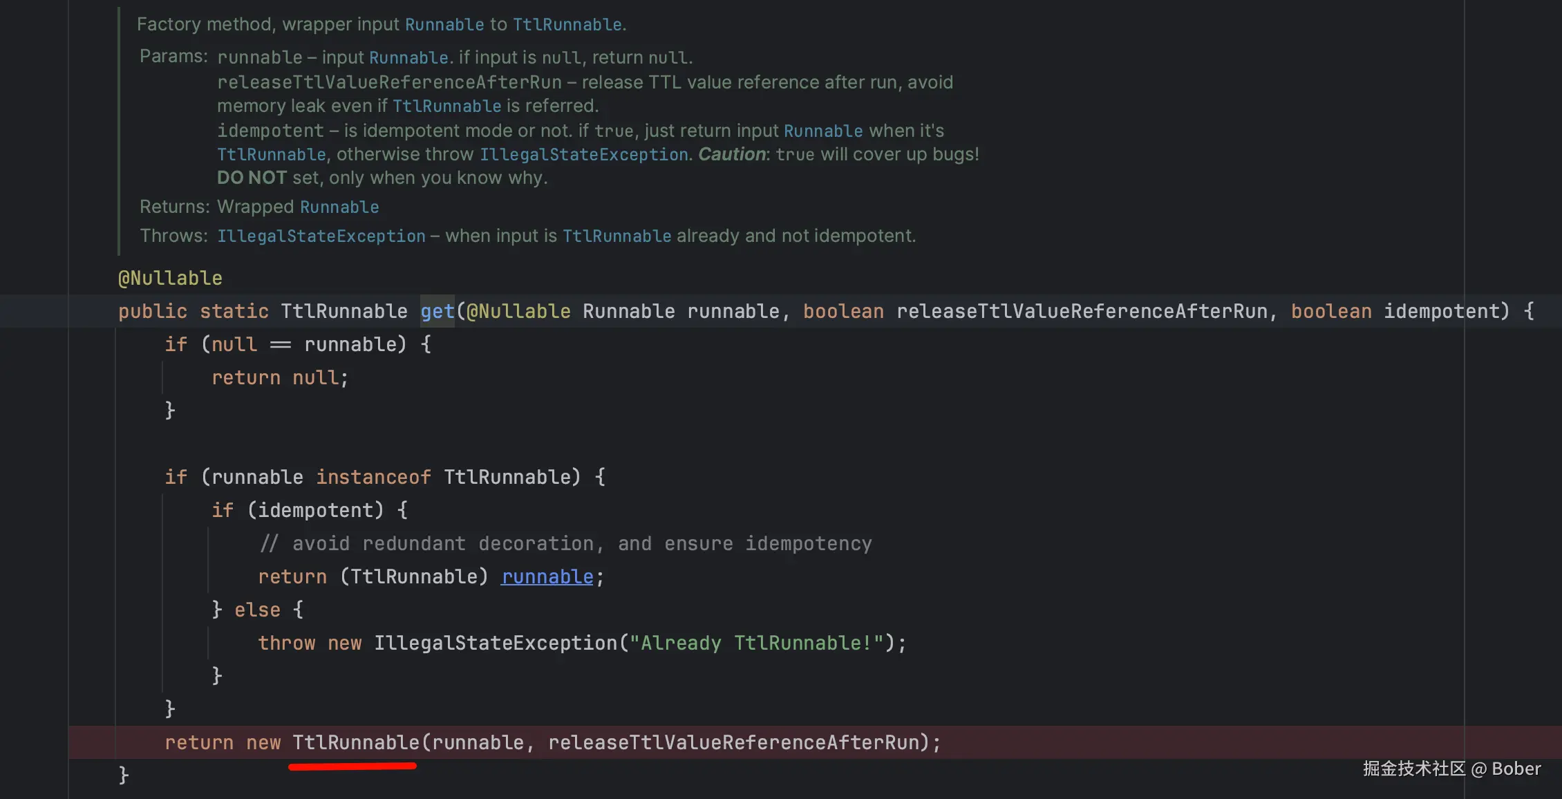Click idempotent parameter in method signature

(x=1446, y=312)
